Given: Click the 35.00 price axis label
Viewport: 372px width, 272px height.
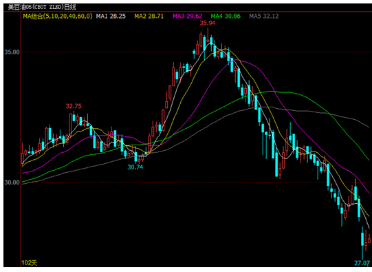Looking at the screenshot, I should tap(12, 52).
